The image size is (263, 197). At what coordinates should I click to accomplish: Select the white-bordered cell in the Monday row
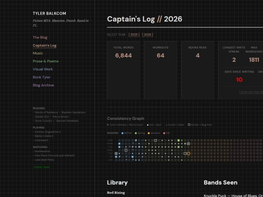point(188,143)
